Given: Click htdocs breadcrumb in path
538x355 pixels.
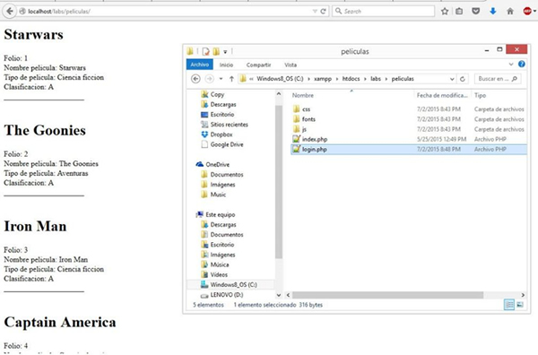Looking at the screenshot, I should [351, 79].
